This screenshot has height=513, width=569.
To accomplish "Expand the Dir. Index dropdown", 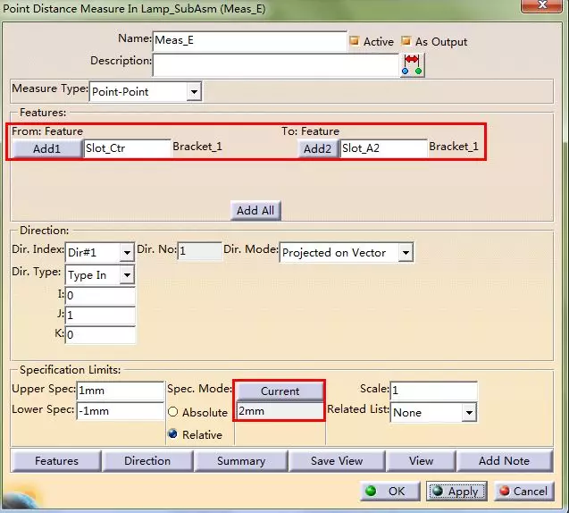I will coord(126,253).
